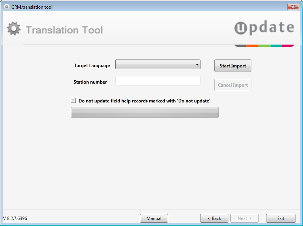Image resolution: width=303 pixels, height=226 pixels.
Task: Click the Target Language label
Action: (92, 66)
